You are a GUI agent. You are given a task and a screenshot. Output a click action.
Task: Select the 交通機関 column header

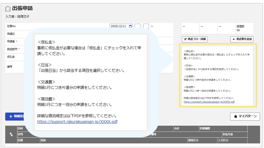point(205,128)
